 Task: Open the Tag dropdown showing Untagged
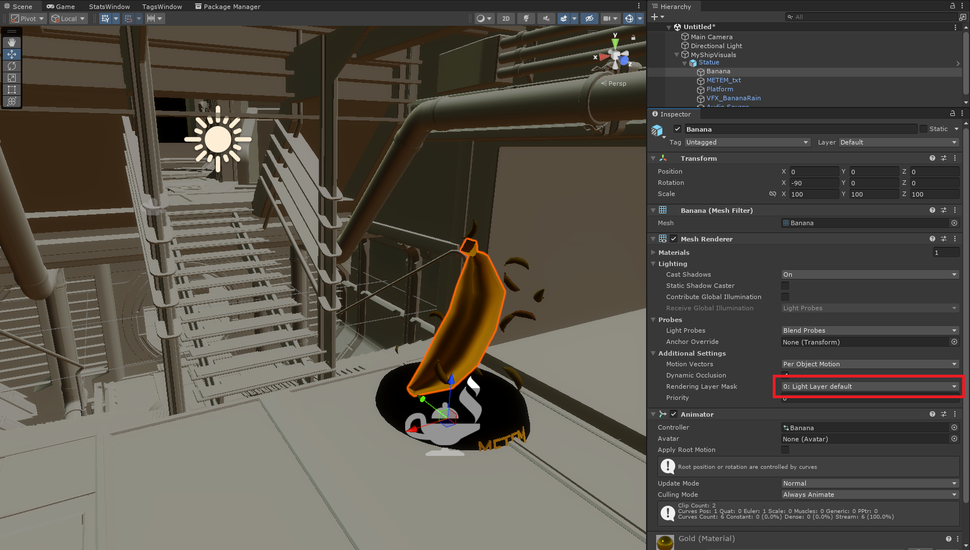pyautogui.click(x=747, y=142)
